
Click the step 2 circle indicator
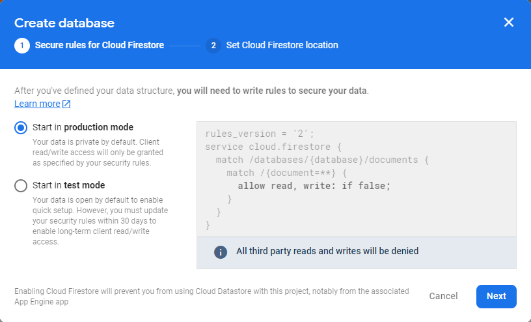pos(213,46)
